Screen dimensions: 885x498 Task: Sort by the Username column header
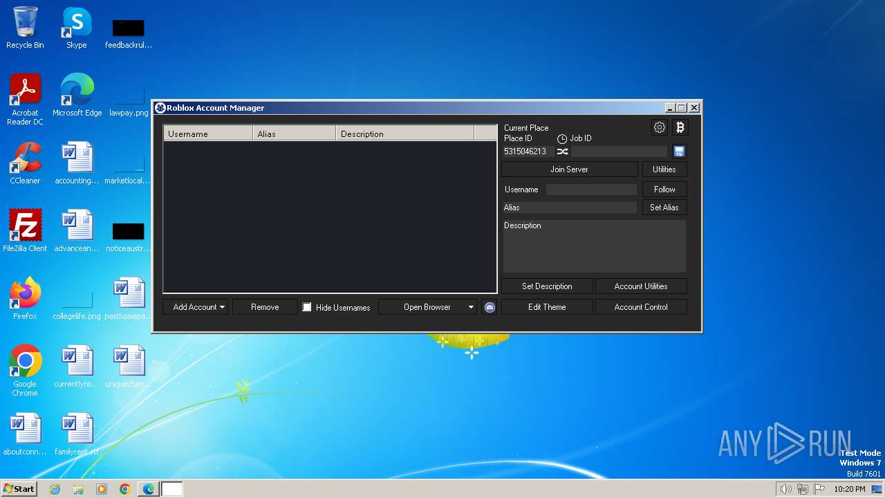[208, 133]
